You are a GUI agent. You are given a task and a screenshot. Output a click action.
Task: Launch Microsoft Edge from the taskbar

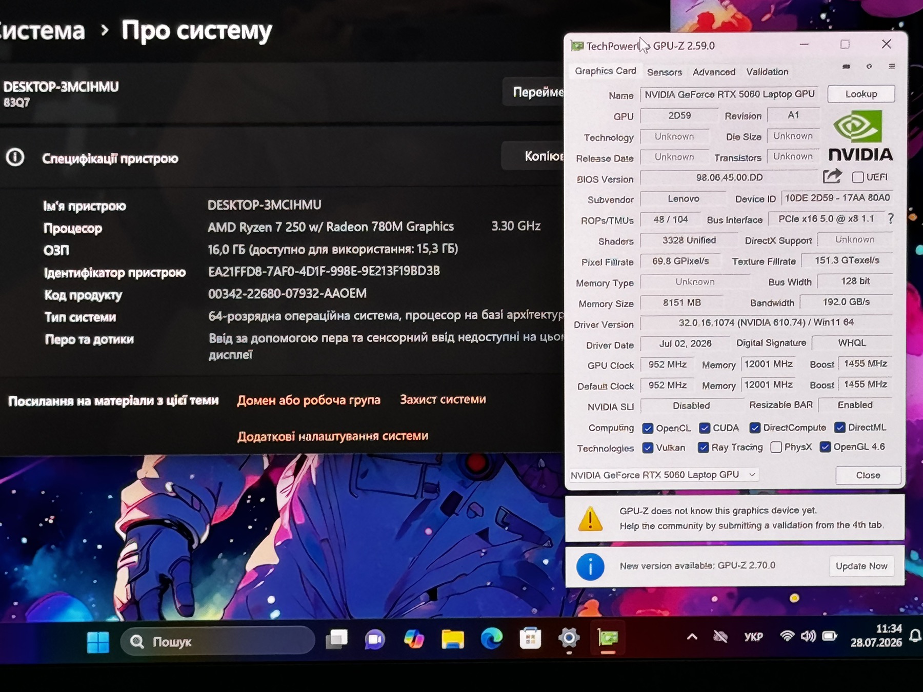click(492, 639)
